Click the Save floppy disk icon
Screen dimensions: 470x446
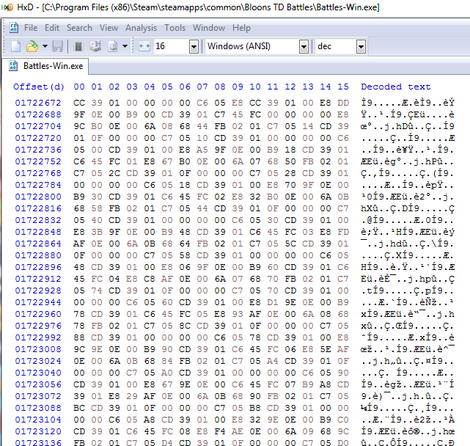point(57,46)
